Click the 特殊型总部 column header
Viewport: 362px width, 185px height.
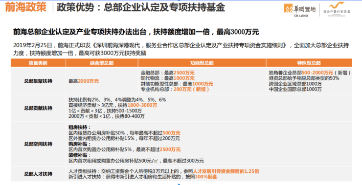click(x=309, y=63)
